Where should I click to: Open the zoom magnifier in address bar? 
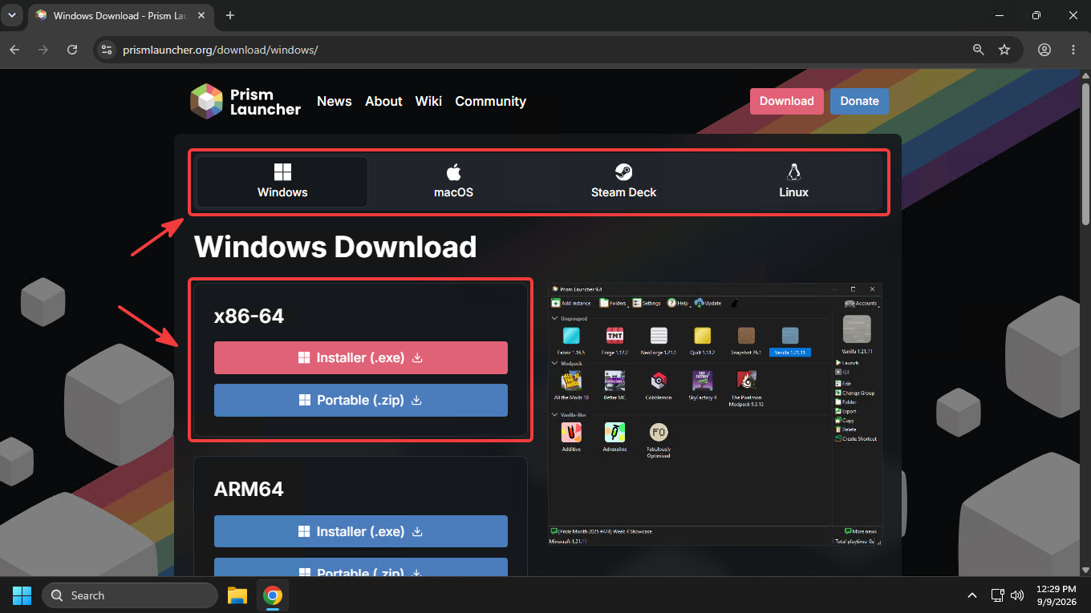(x=978, y=50)
